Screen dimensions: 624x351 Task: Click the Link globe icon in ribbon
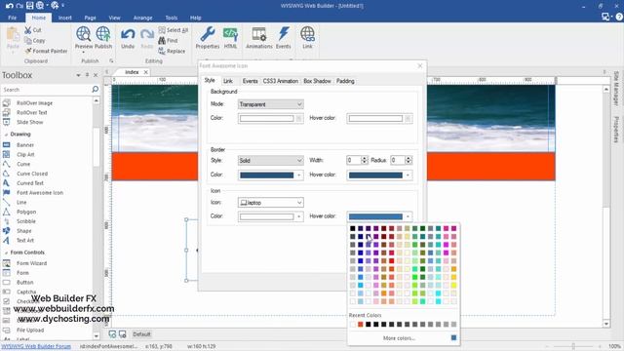coord(307,34)
